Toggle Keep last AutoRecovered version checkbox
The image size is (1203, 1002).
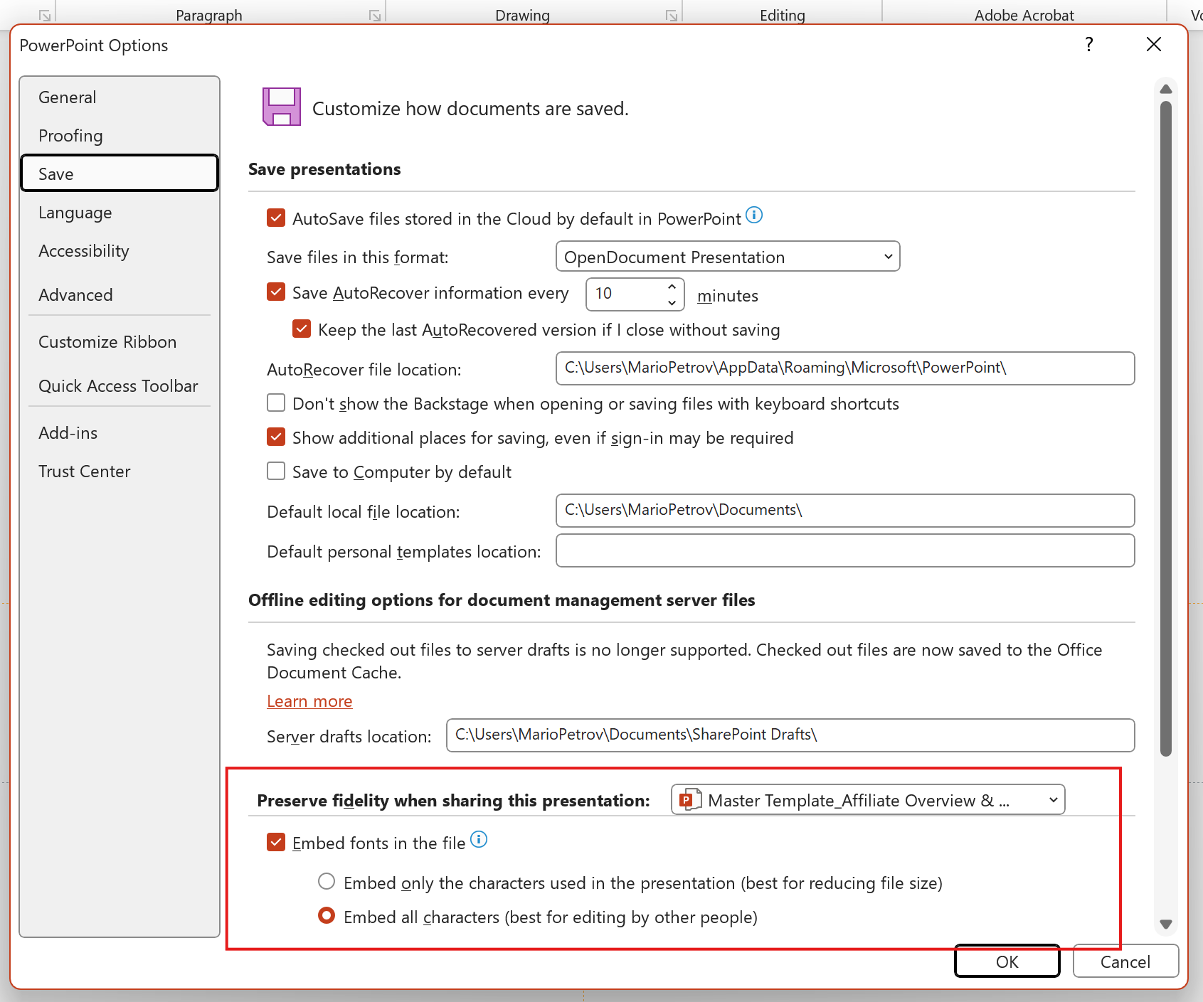pos(302,329)
